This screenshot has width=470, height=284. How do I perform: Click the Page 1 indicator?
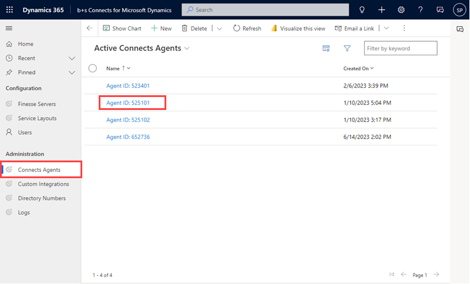pyautogui.click(x=419, y=275)
